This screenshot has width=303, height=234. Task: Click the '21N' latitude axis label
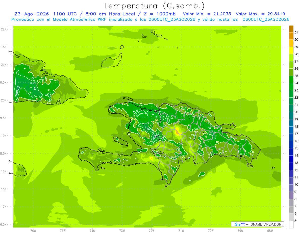click(x=4, y=65)
